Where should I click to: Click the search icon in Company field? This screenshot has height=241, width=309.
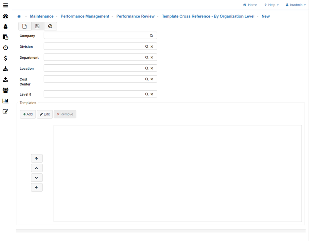(x=151, y=36)
